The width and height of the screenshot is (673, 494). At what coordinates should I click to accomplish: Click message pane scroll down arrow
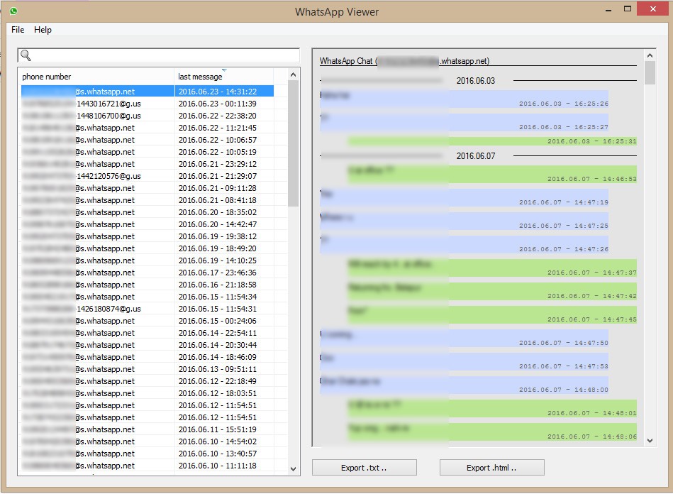coord(650,441)
